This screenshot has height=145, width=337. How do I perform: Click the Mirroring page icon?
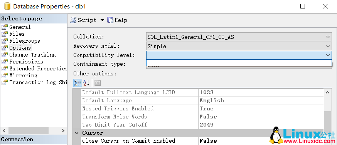click(x=5, y=75)
